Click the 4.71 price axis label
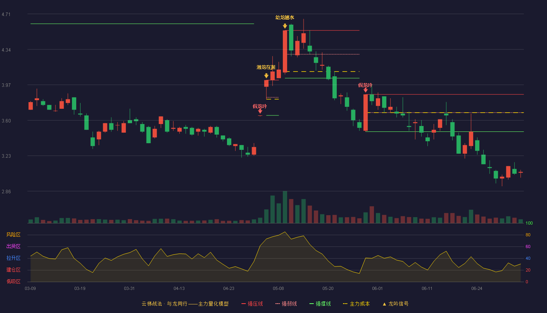 (x=6, y=14)
